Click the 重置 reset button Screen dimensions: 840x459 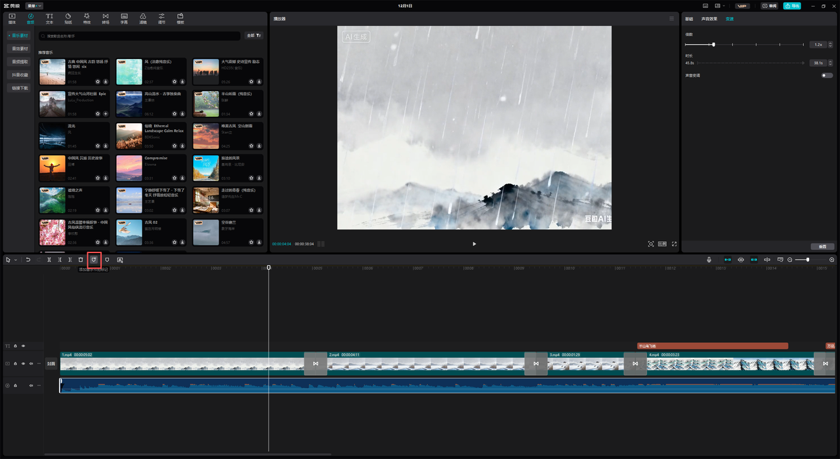point(822,247)
